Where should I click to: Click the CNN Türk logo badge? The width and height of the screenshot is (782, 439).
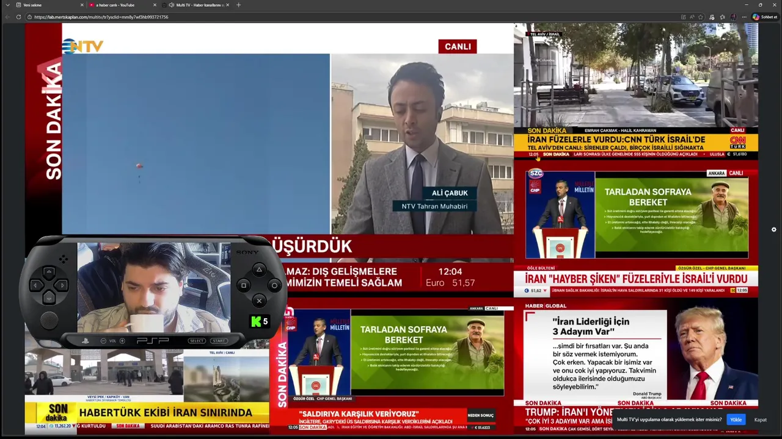tap(738, 142)
